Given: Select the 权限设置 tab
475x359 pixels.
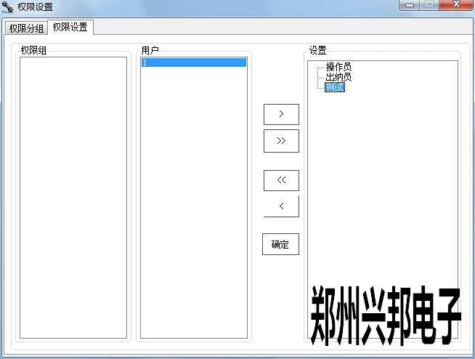Looking at the screenshot, I should pos(70,28).
